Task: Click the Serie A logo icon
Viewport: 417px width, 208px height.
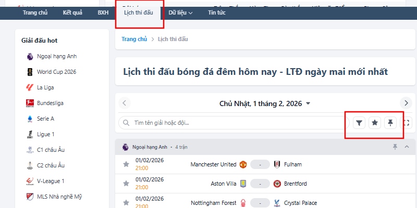Action: (30, 119)
